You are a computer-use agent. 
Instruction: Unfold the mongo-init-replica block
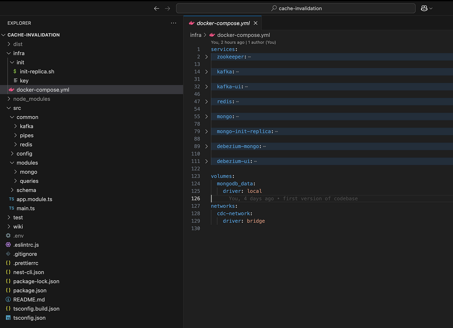[206, 132]
